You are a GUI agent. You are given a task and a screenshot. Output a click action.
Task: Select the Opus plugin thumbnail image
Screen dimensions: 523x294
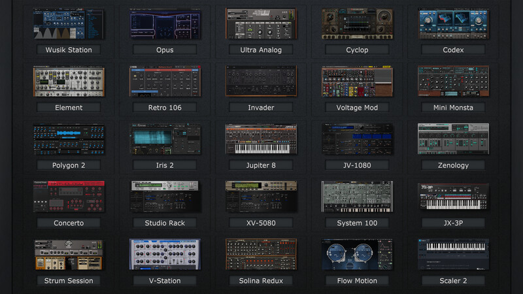(x=165, y=24)
